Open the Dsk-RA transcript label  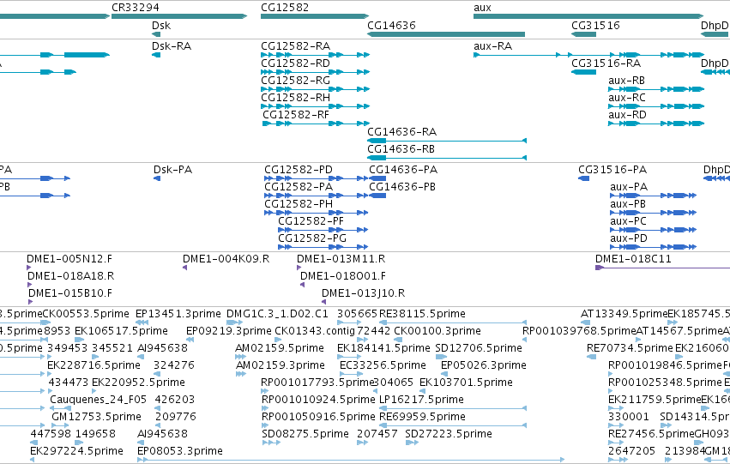[x=172, y=46]
